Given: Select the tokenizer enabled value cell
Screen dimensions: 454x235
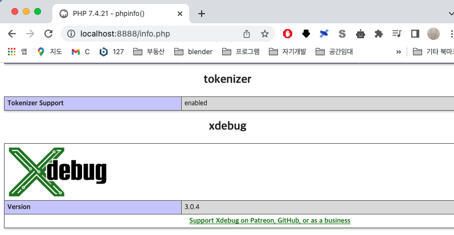Looking at the screenshot, I should pyautogui.click(x=318, y=103).
